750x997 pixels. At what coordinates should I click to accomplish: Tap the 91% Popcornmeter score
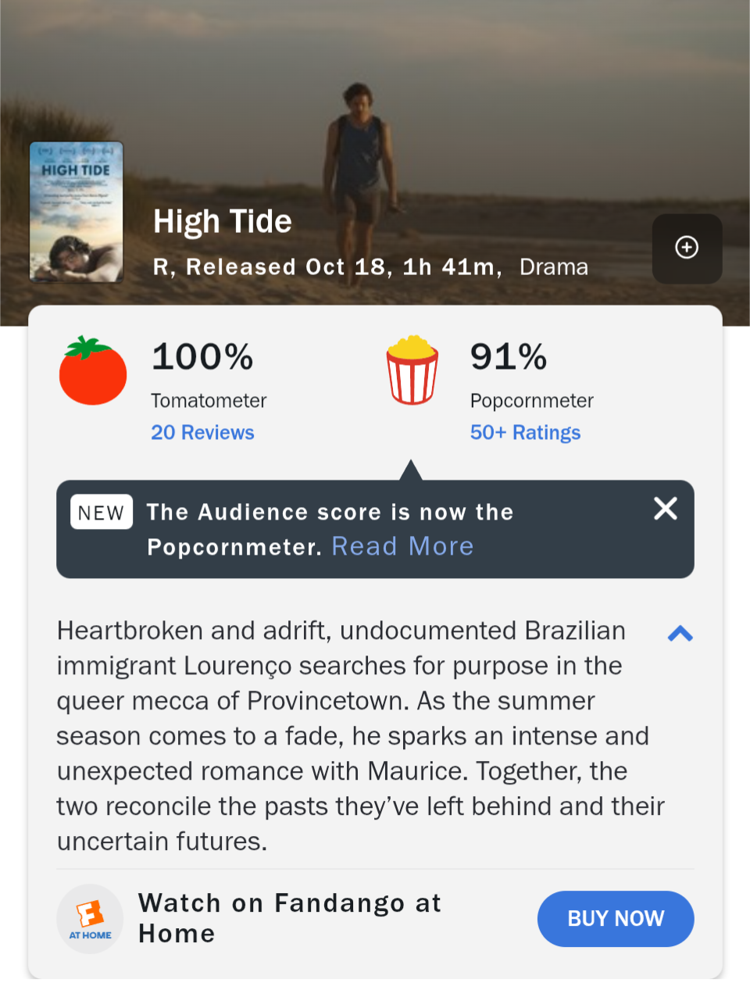(x=509, y=357)
